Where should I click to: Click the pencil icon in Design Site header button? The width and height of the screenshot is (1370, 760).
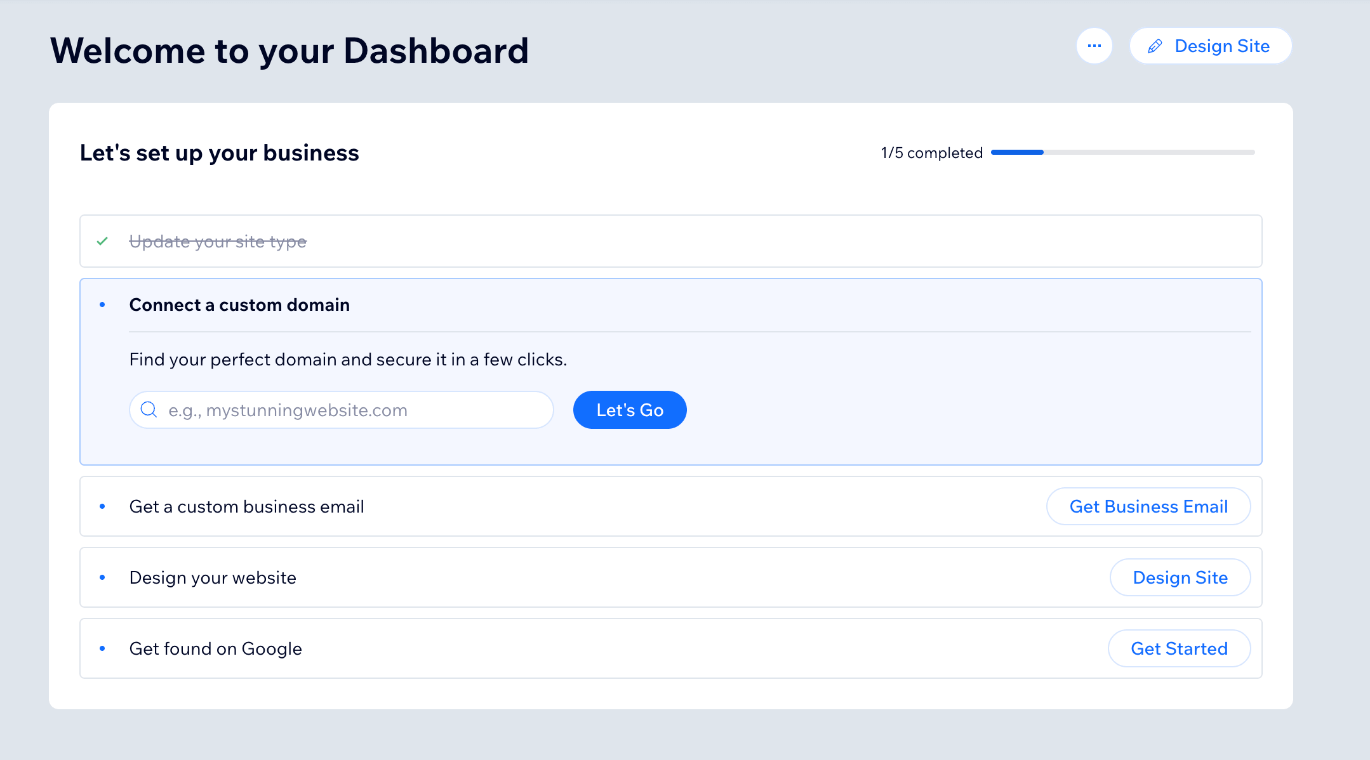[x=1155, y=46]
